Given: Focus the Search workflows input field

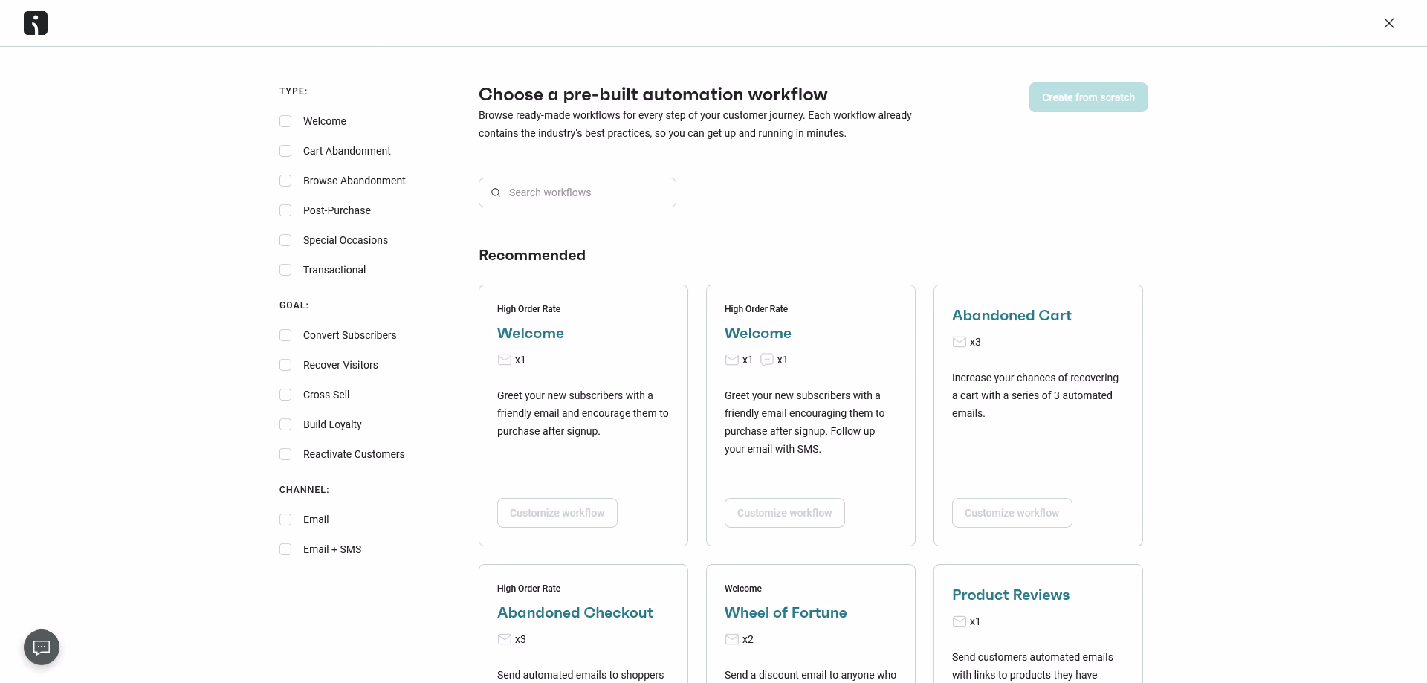Looking at the screenshot, I should [577, 192].
